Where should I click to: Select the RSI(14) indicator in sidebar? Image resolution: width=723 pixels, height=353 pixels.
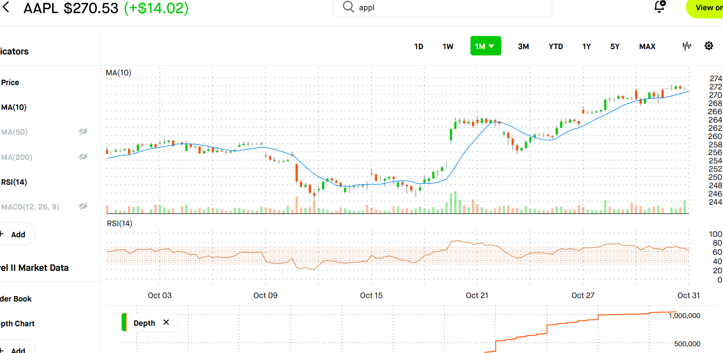tap(14, 182)
